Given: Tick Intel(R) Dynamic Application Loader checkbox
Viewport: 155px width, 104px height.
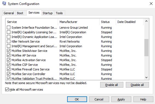Looking at the screenshot, I should tap(9, 37).
